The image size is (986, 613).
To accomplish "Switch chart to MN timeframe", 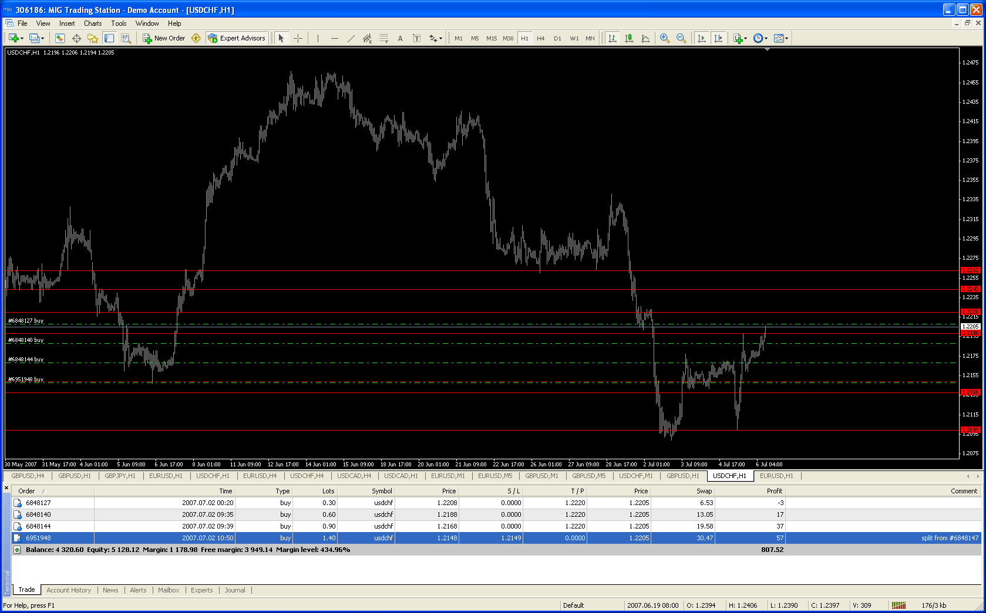I will [590, 38].
